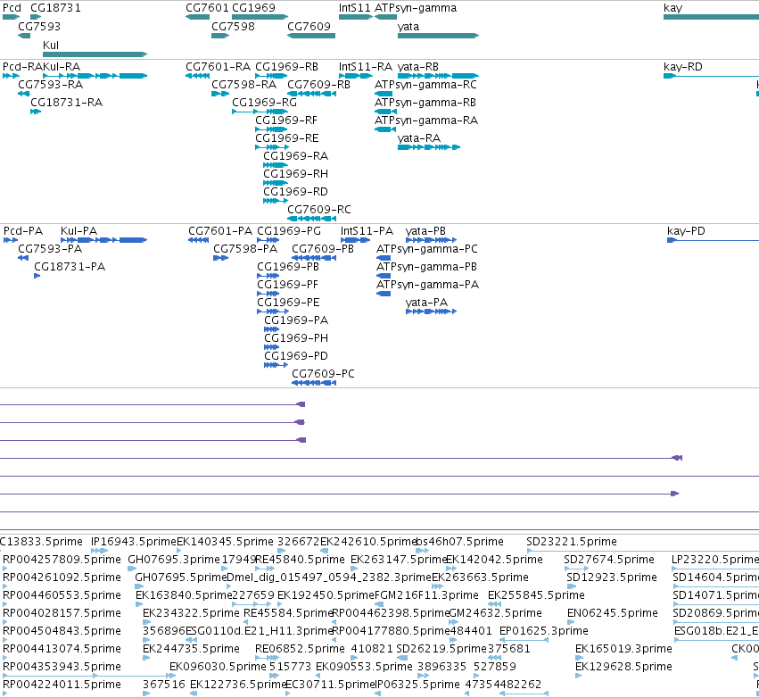Select the 'SD23221.5prime' EST label
Viewport: 759px width, 698px height.
click(x=572, y=542)
